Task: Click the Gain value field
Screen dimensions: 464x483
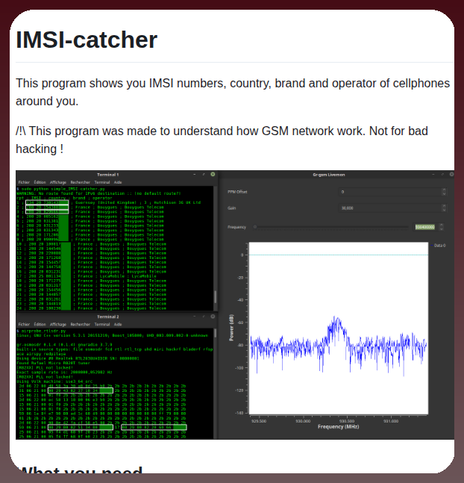Action: pos(390,208)
